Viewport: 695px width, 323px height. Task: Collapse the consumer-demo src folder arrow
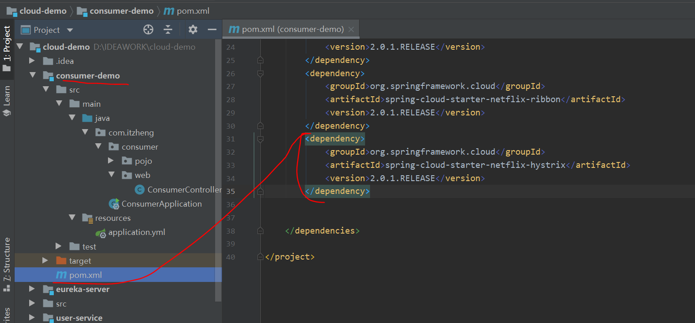pos(46,89)
